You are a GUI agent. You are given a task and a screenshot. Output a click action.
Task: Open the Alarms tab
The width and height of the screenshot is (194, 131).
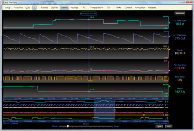45,8
